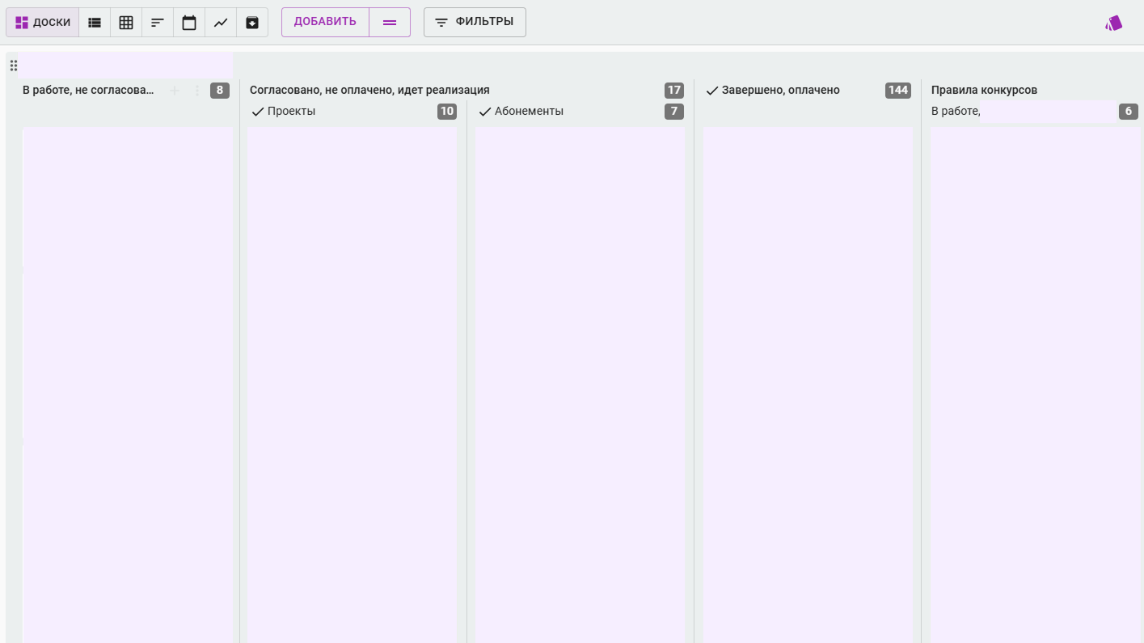Click the purple logo icon at top right
Screen dimensions: 1144x643
click(x=1114, y=23)
